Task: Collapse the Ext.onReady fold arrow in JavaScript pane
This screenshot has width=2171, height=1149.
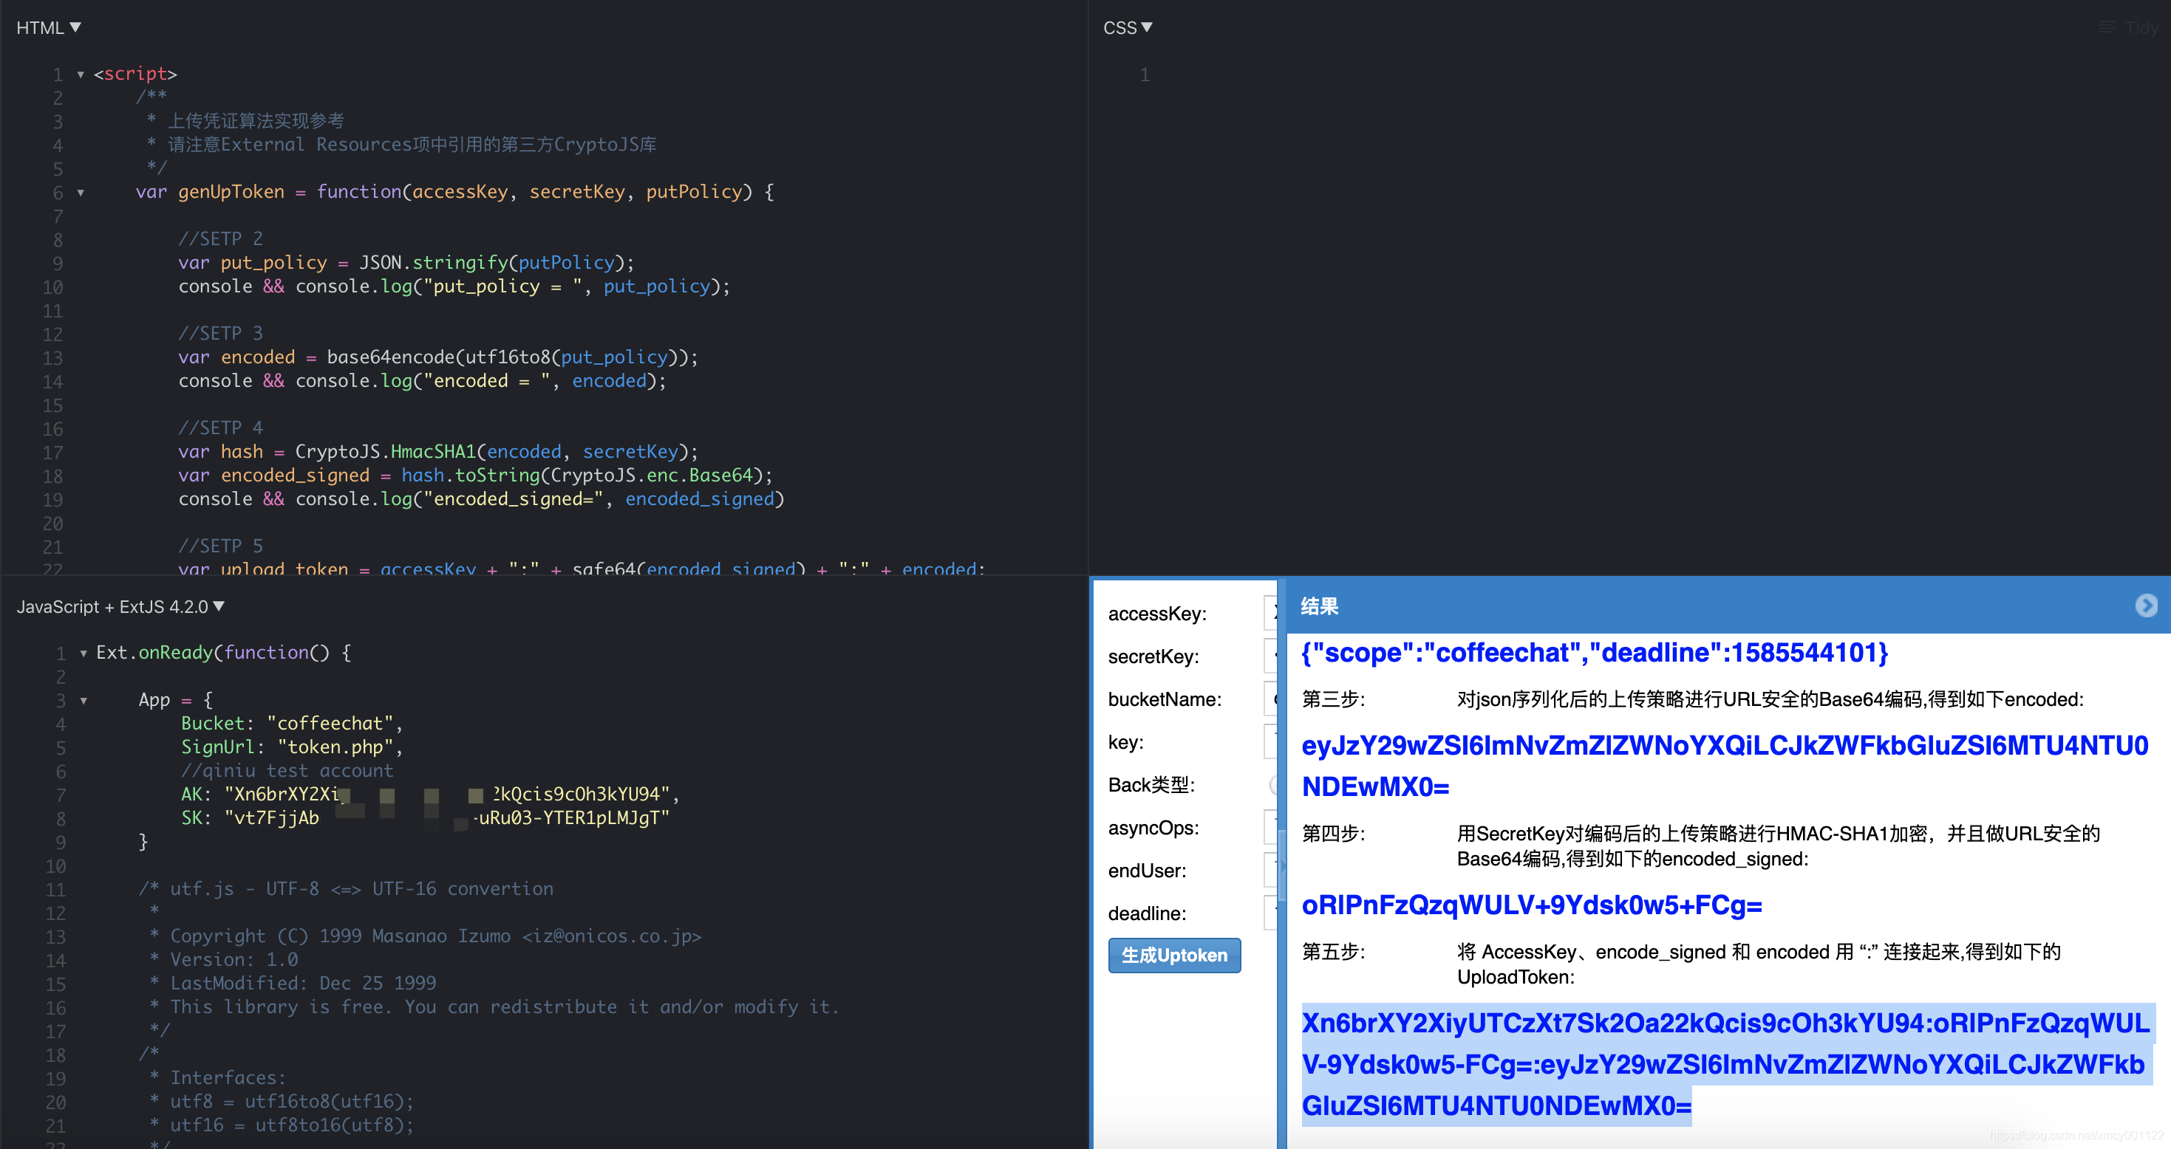Action: click(x=83, y=654)
